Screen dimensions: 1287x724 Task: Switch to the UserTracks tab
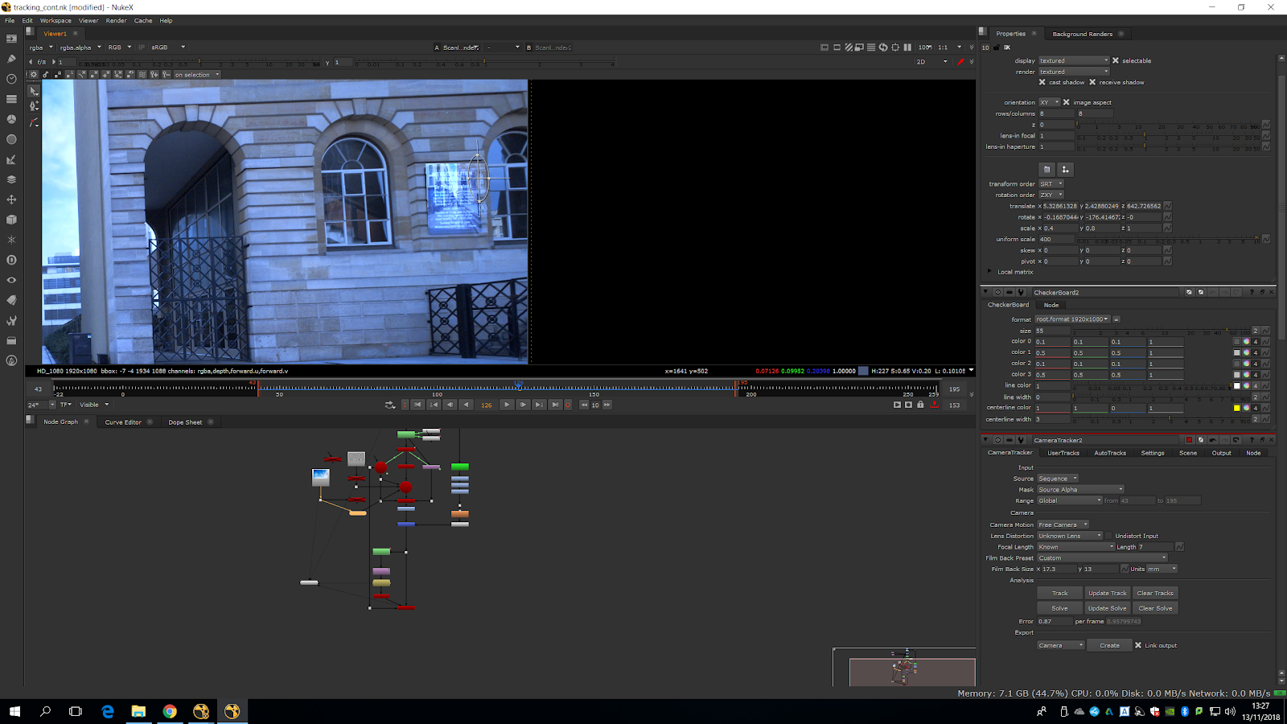pos(1063,453)
